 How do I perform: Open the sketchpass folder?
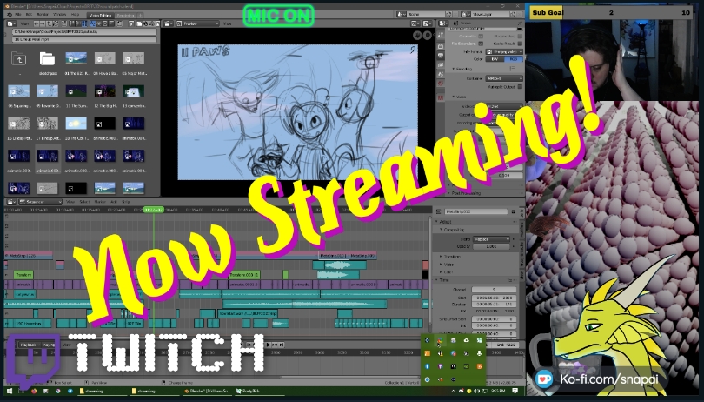pyautogui.click(x=47, y=58)
